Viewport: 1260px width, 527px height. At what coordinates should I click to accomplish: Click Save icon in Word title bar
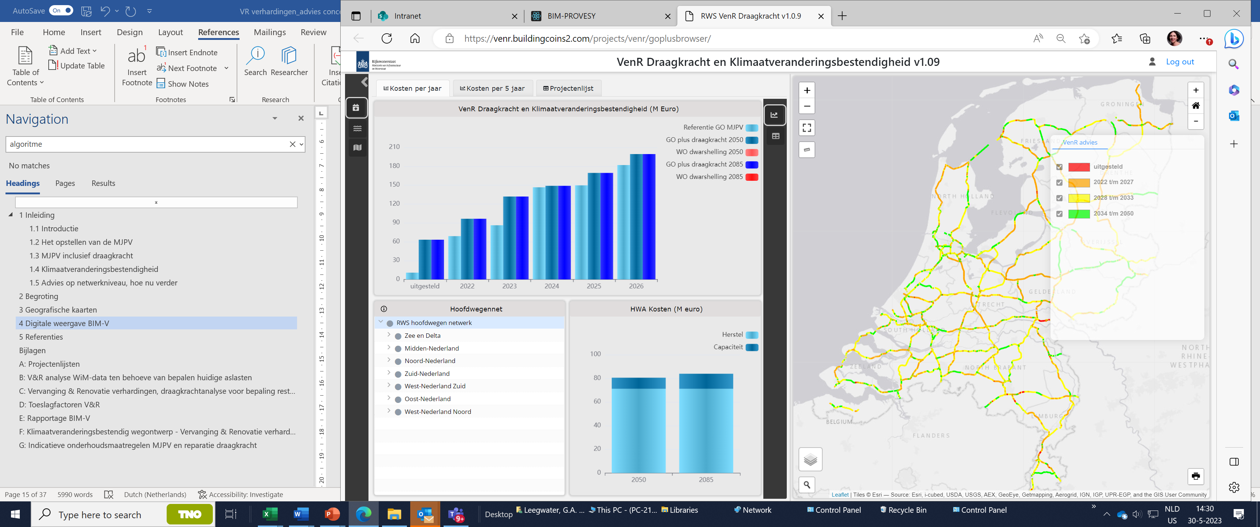click(x=86, y=11)
